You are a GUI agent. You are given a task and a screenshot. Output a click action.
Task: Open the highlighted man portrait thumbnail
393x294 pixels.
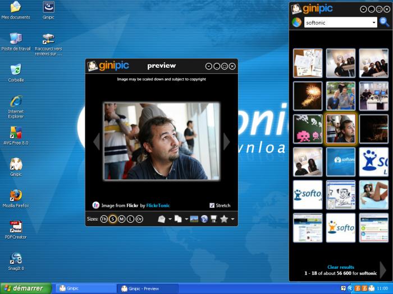[x=341, y=129]
